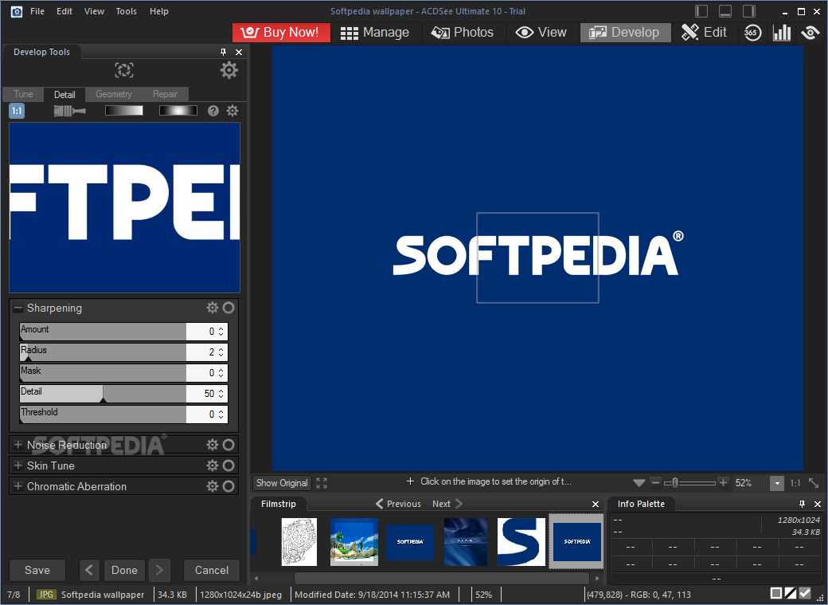The height and width of the screenshot is (605, 828).
Task: Pin the Develop Tools panel
Action: [x=224, y=52]
